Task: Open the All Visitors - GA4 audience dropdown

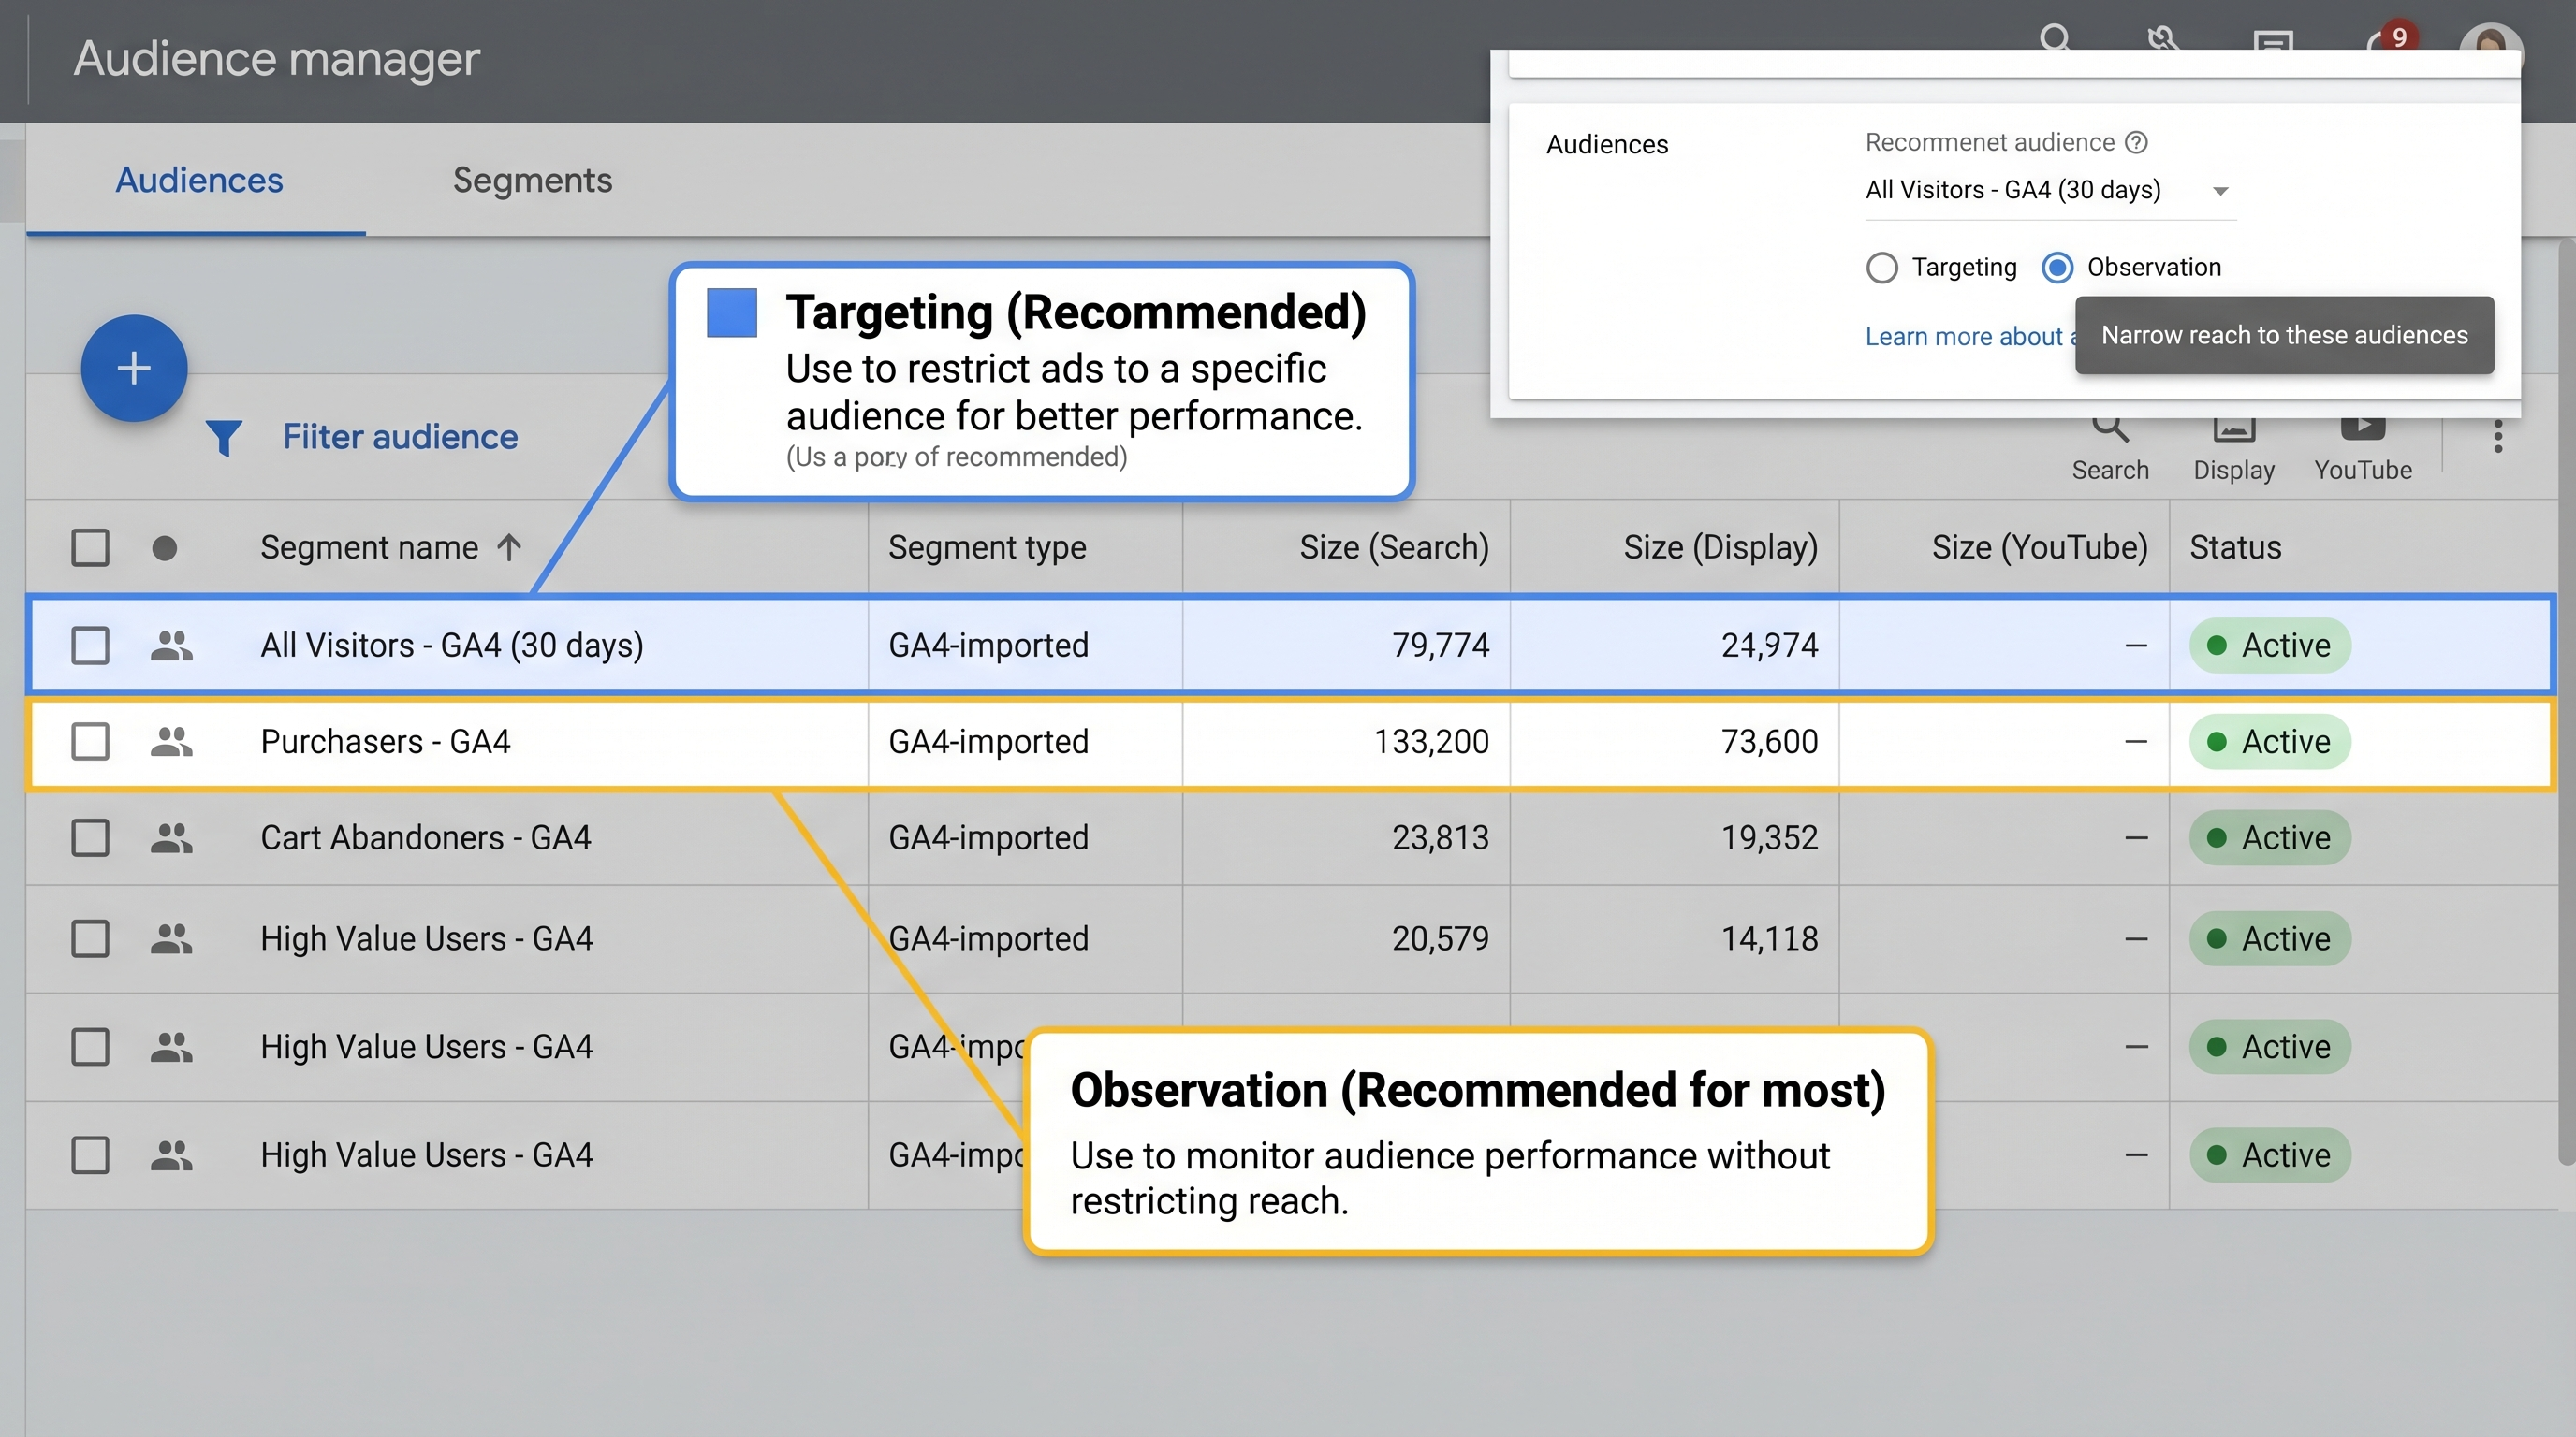Action: [2219, 191]
